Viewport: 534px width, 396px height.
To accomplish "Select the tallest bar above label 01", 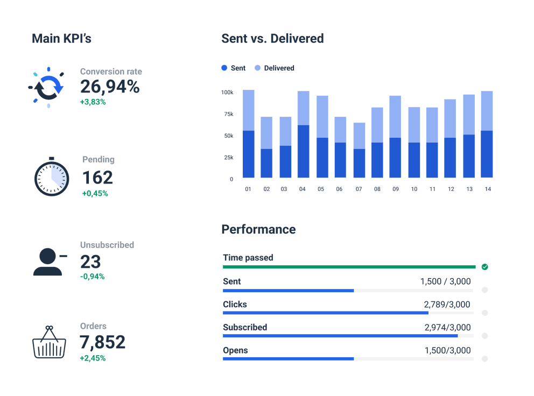I will [249, 133].
